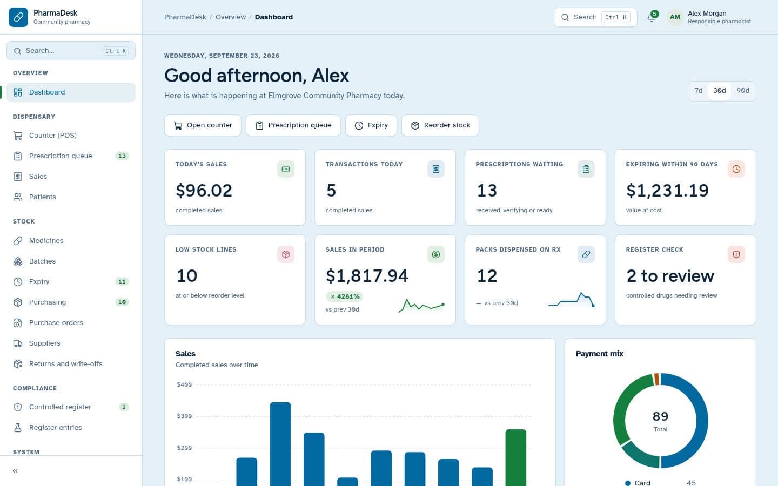778x486 pixels.
Task: Click the Today's Sales cash icon
Action: click(x=286, y=169)
